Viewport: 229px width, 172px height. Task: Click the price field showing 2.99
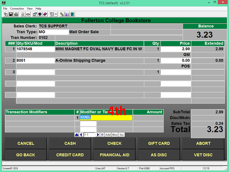pos(176,49)
